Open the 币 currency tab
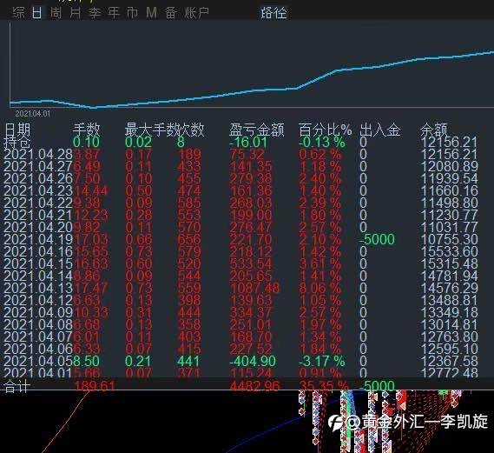Image resolution: width=494 pixels, height=453 pixels. click(132, 13)
